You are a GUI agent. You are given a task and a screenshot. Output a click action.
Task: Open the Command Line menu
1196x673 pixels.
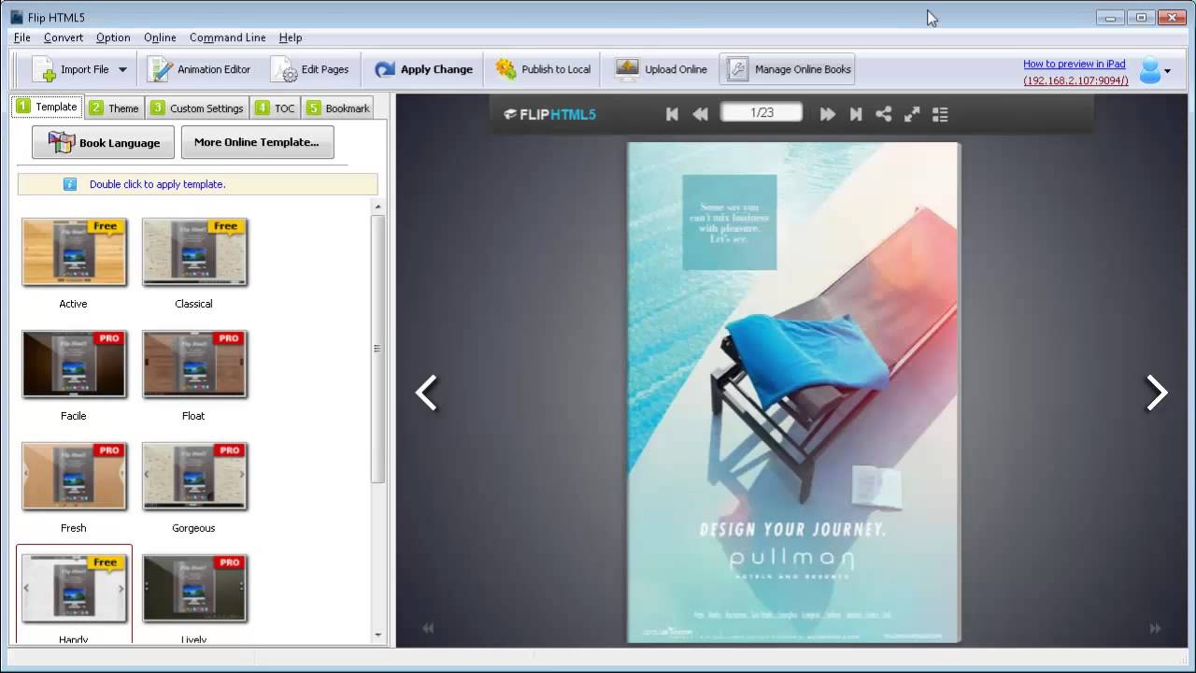228,37
